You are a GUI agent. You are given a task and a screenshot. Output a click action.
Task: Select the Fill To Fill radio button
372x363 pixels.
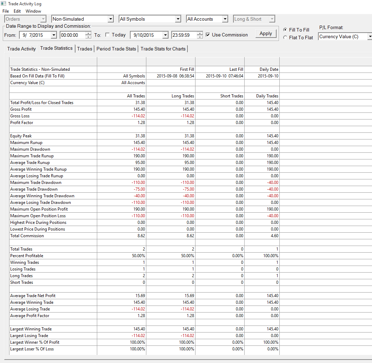point(285,30)
